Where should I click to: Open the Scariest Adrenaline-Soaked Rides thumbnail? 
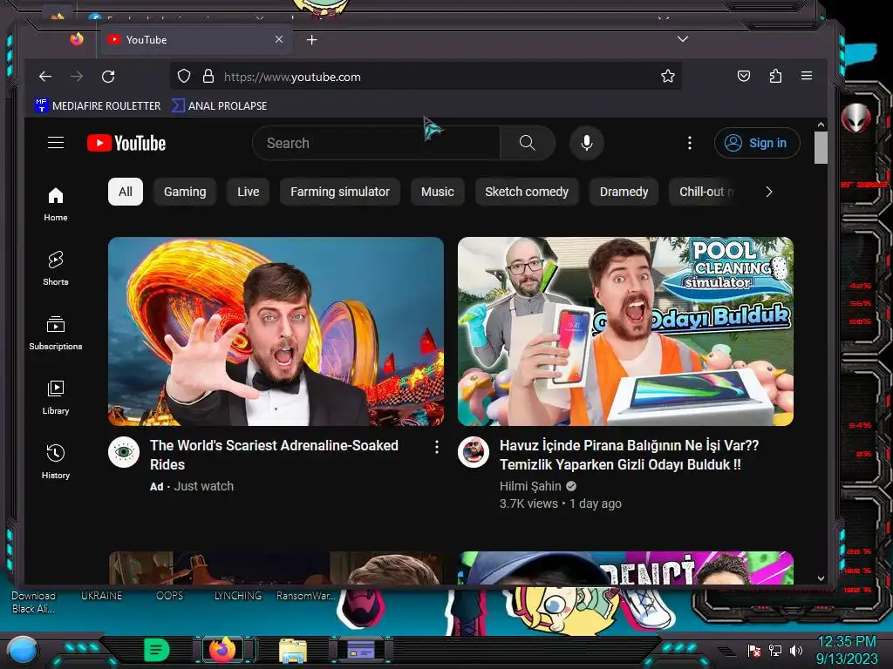[276, 331]
